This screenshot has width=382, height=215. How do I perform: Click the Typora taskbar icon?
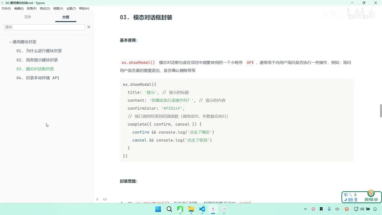pos(213,209)
